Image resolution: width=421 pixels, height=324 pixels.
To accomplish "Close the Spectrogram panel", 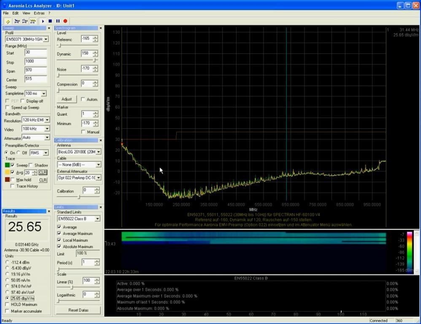I will pyautogui.click(x=101, y=28).
